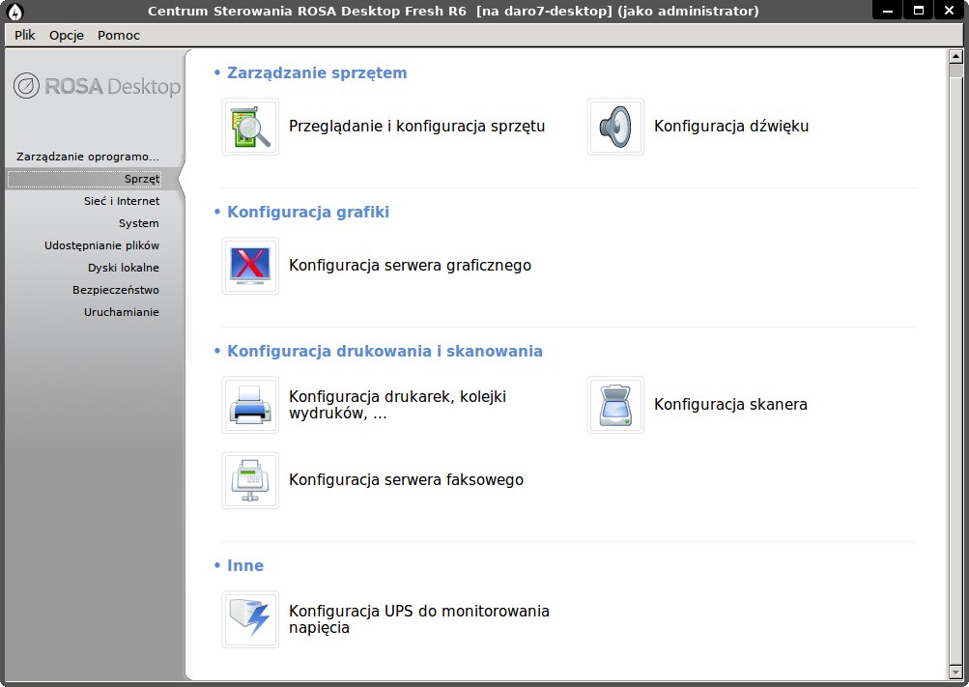
Task: Minimize the Centrum Sterowania window
Action: (888, 11)
